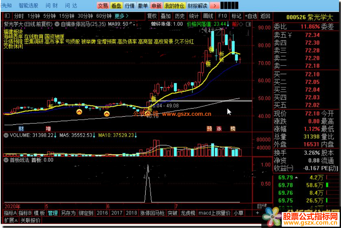The width and height of the screenshot is (341, 228).
Task: Select the 2016 template tab
Action: click(x=102, y=213)
